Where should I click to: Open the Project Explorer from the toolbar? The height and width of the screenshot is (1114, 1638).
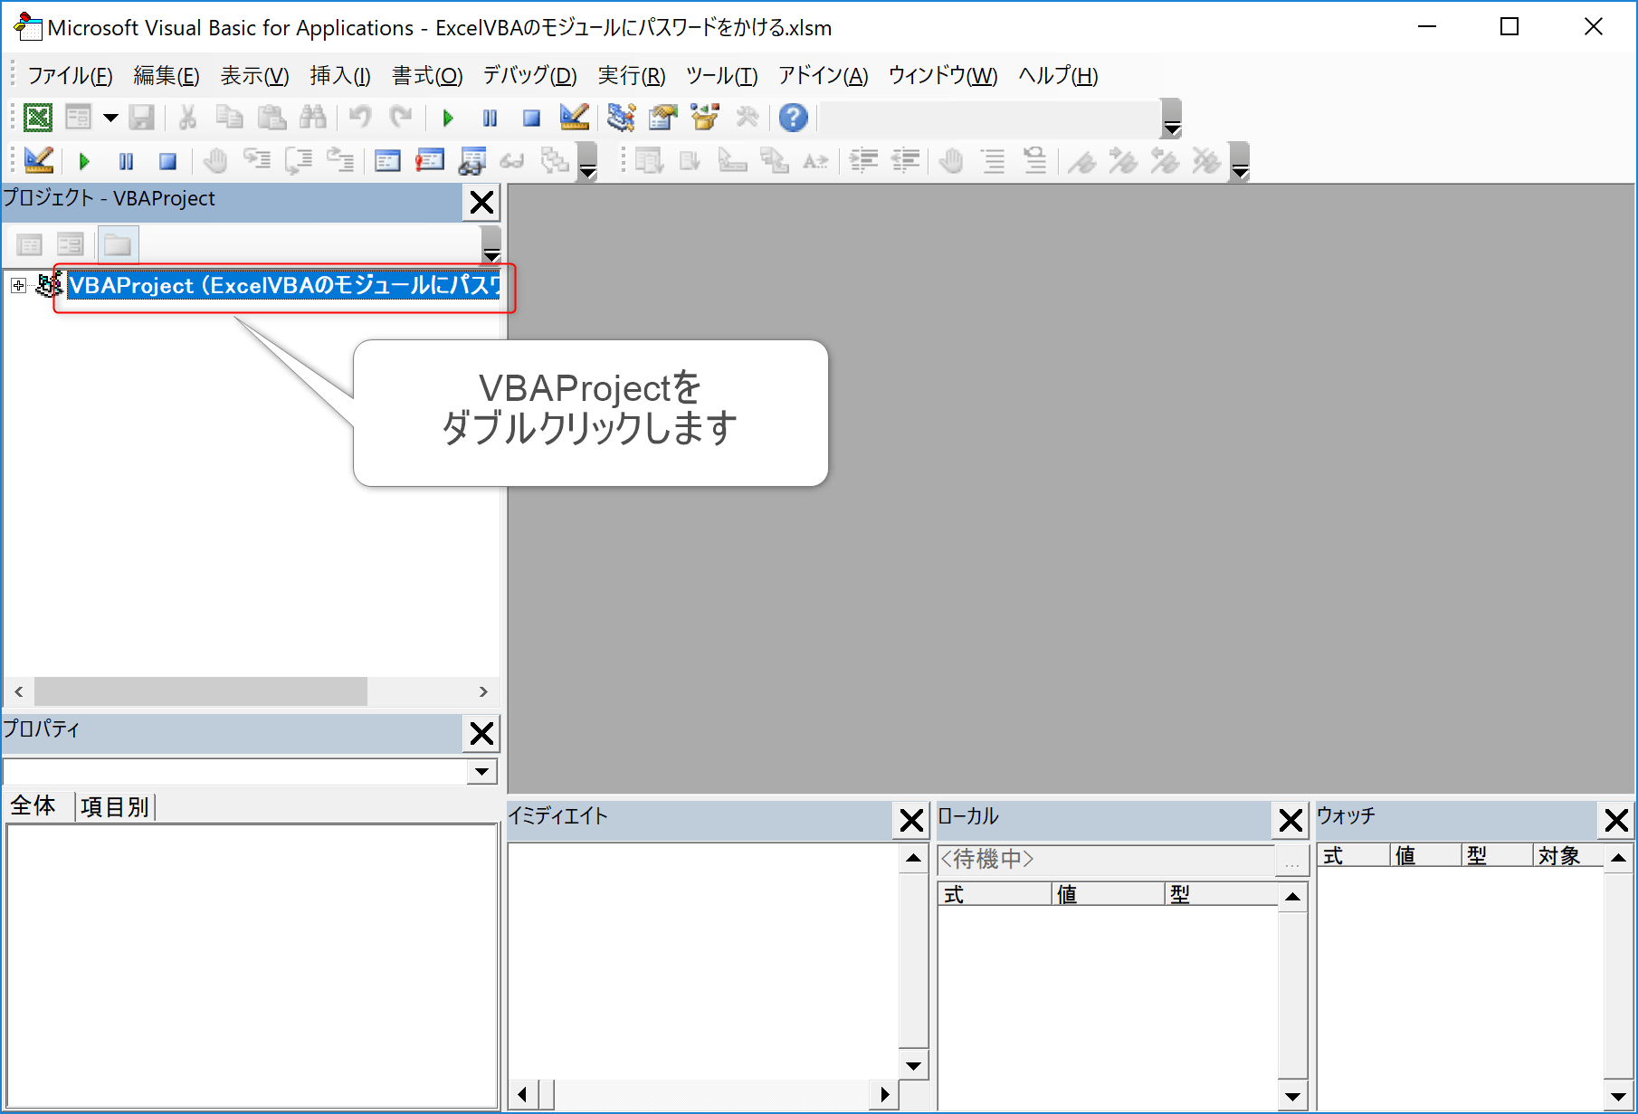click(621, 118)
